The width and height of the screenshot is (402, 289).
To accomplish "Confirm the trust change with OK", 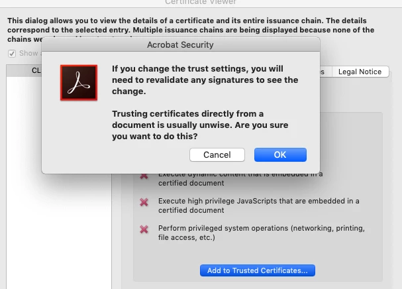I will pyautogui.click(x=280, y=154).
